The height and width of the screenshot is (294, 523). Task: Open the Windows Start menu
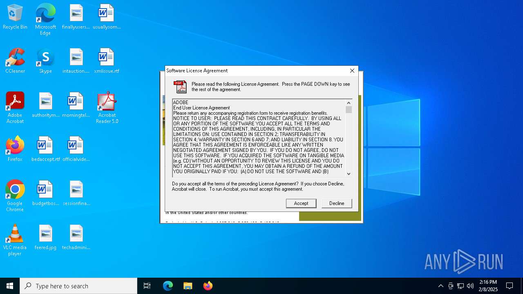pyautogui.click(x=10, y=286)
